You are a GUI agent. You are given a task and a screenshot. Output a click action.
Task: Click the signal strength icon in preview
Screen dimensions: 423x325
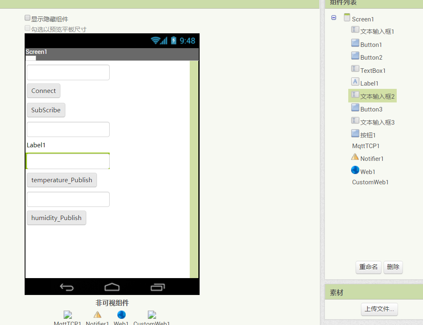click(x=164, y=41)
